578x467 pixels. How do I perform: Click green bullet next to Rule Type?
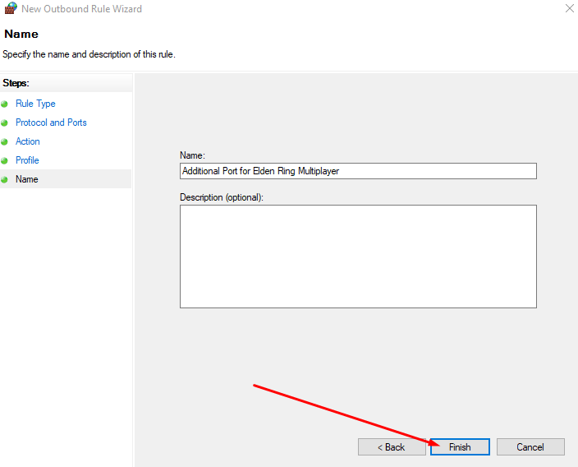[4, 104]
